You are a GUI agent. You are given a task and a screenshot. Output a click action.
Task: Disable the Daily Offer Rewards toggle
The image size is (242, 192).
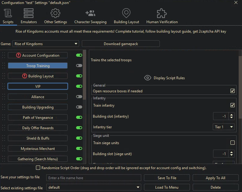[x=79, y=128]
